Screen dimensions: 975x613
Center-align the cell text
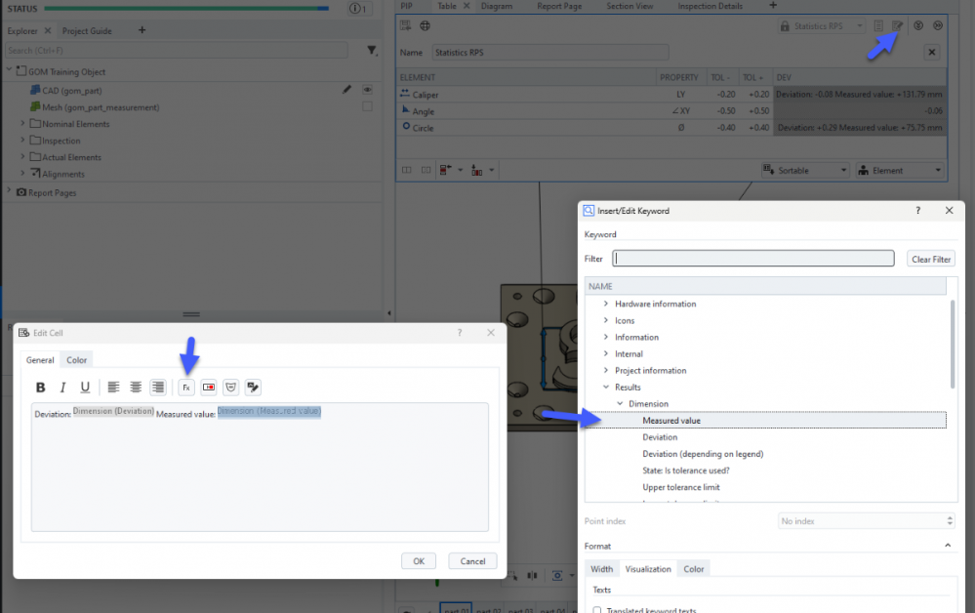[136, 388]
